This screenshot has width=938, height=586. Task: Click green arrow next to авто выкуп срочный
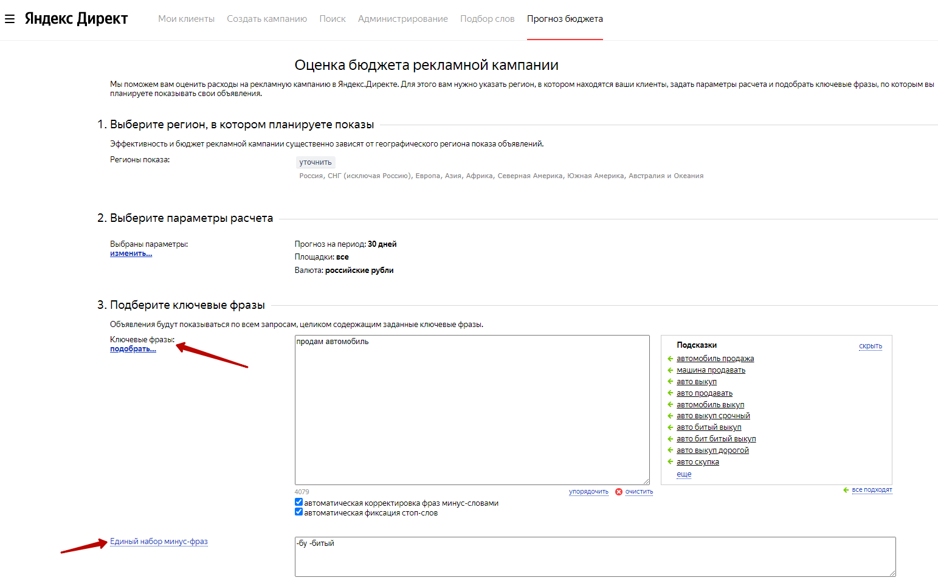670,416
